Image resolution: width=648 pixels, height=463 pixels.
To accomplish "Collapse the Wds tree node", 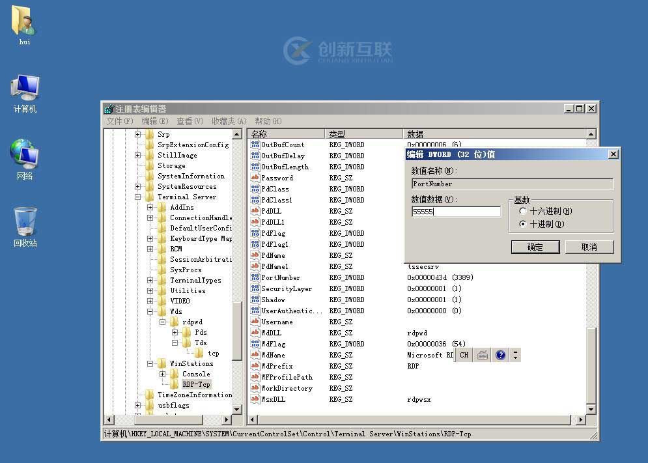I will click(150, 311).
